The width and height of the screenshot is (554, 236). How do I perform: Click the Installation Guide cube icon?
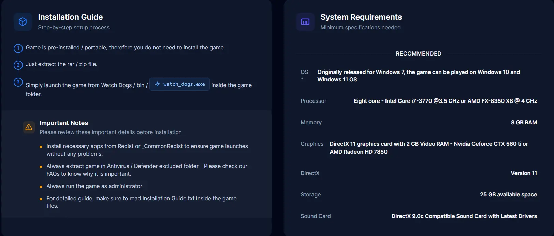tap(23, 22)
